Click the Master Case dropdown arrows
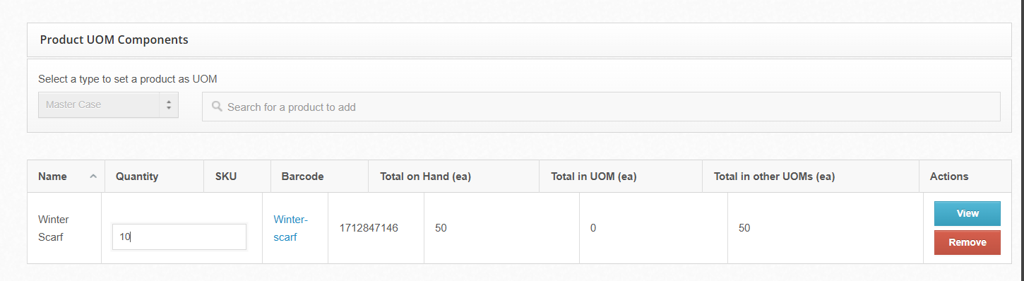The image size is (1024, 281). tap(168, 104)
